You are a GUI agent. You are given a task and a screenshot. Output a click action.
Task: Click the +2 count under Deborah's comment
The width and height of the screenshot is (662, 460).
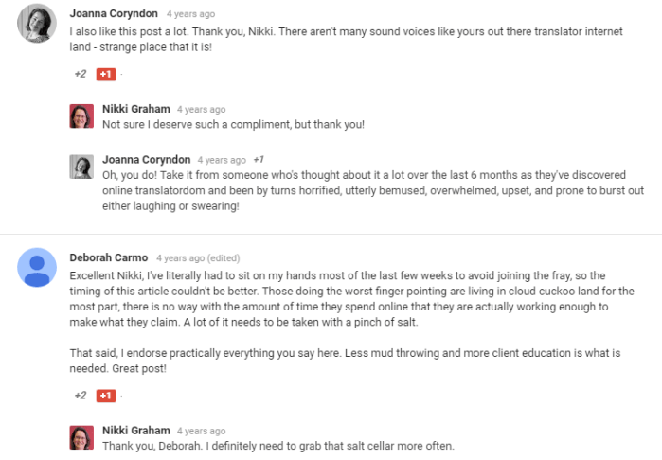(x=80, y=395)
